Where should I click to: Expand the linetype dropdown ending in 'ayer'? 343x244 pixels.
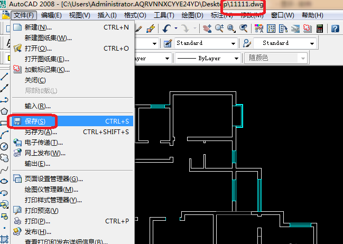167,58
